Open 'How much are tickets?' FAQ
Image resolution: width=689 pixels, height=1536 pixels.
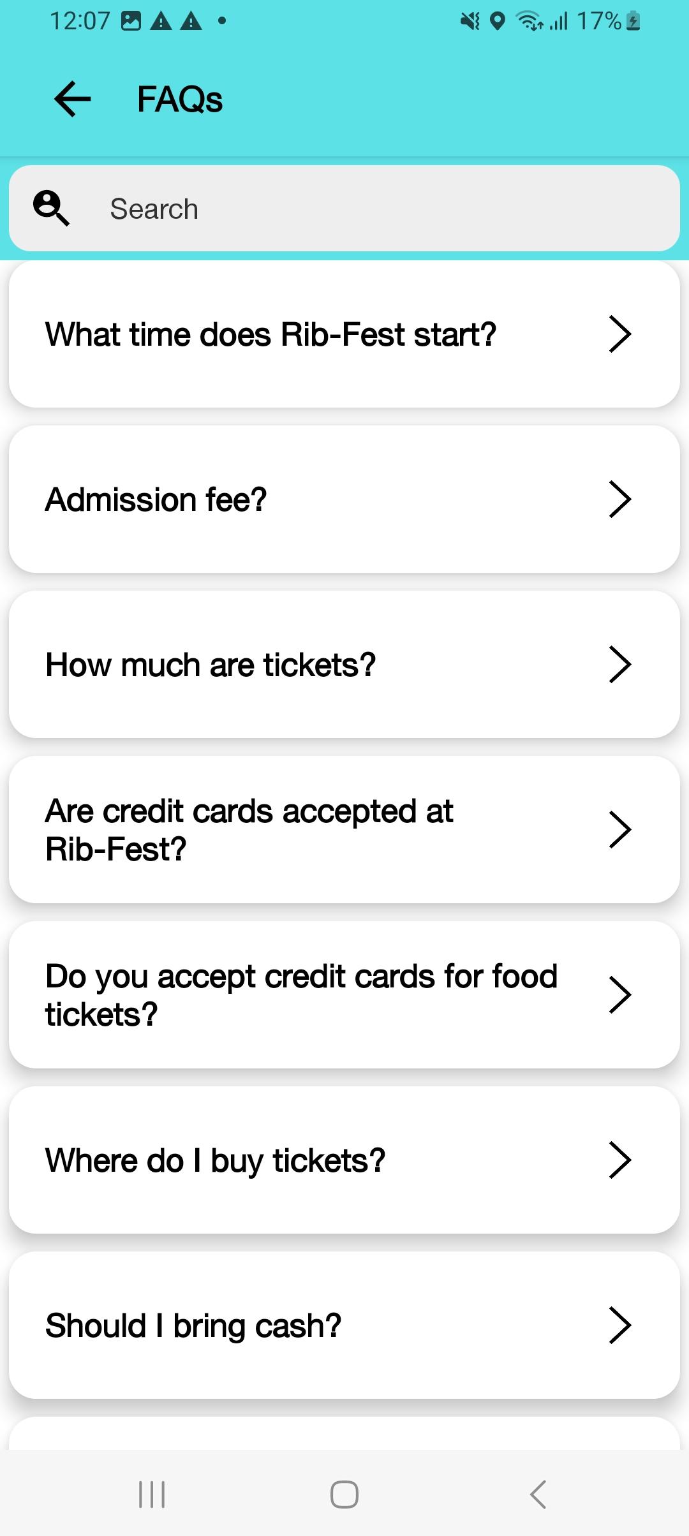click(211, 665)
